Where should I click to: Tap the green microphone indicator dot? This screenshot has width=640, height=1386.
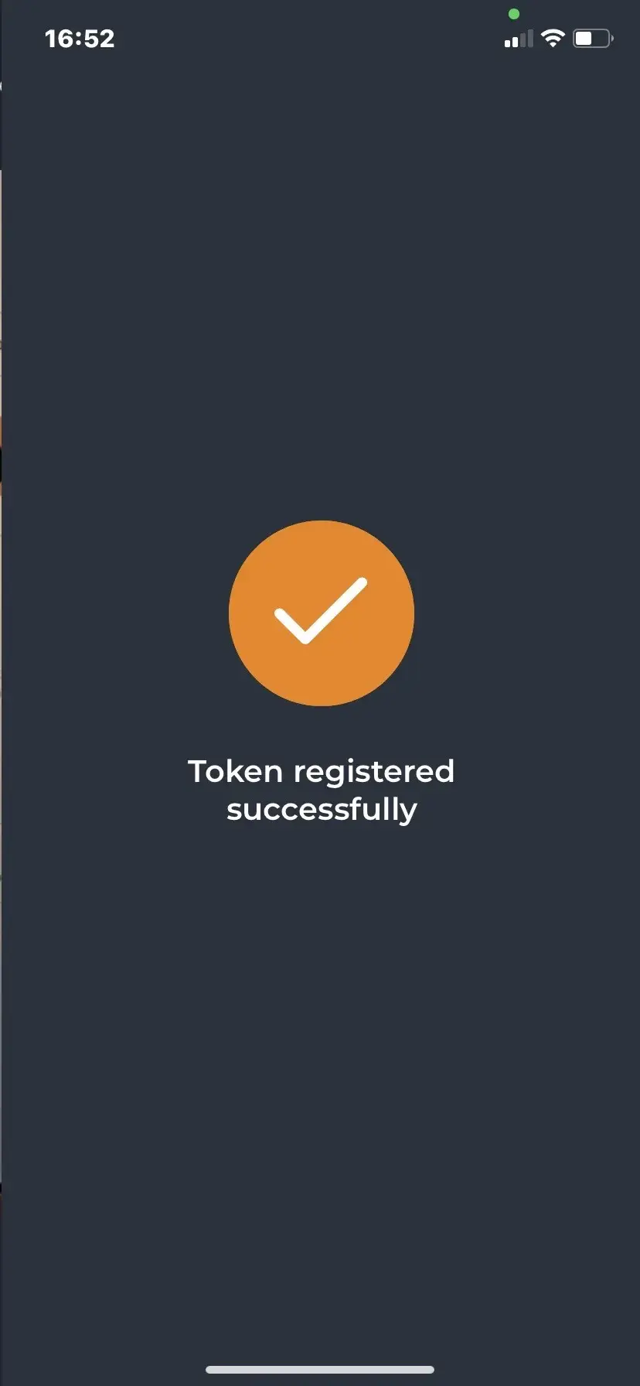[x=514, y=14]
